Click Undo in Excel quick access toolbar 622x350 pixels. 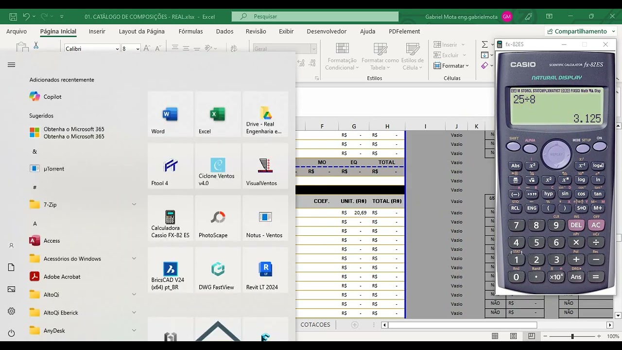click(x=27, y=17)
